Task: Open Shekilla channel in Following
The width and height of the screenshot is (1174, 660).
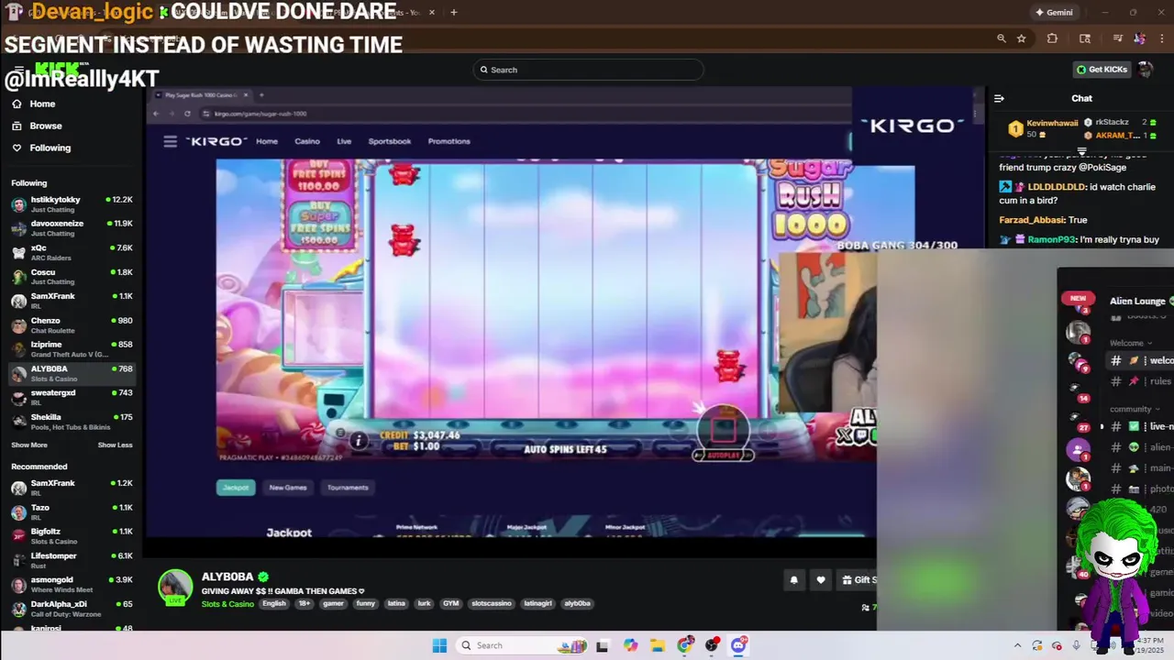Action: point(72,422)
